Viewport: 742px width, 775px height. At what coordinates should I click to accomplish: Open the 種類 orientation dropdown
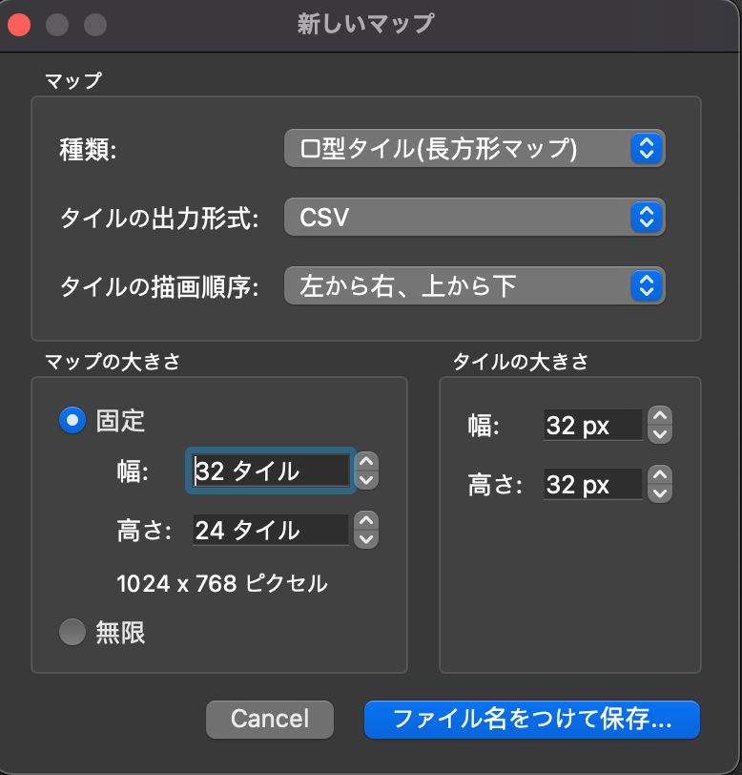click(475, 148)
